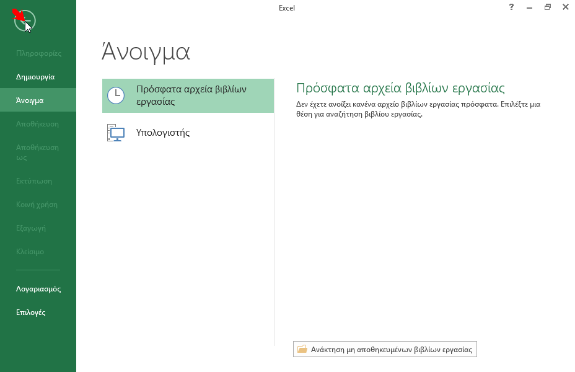Select Δημιουργία in the sidebar

click(x=35, y=77)
